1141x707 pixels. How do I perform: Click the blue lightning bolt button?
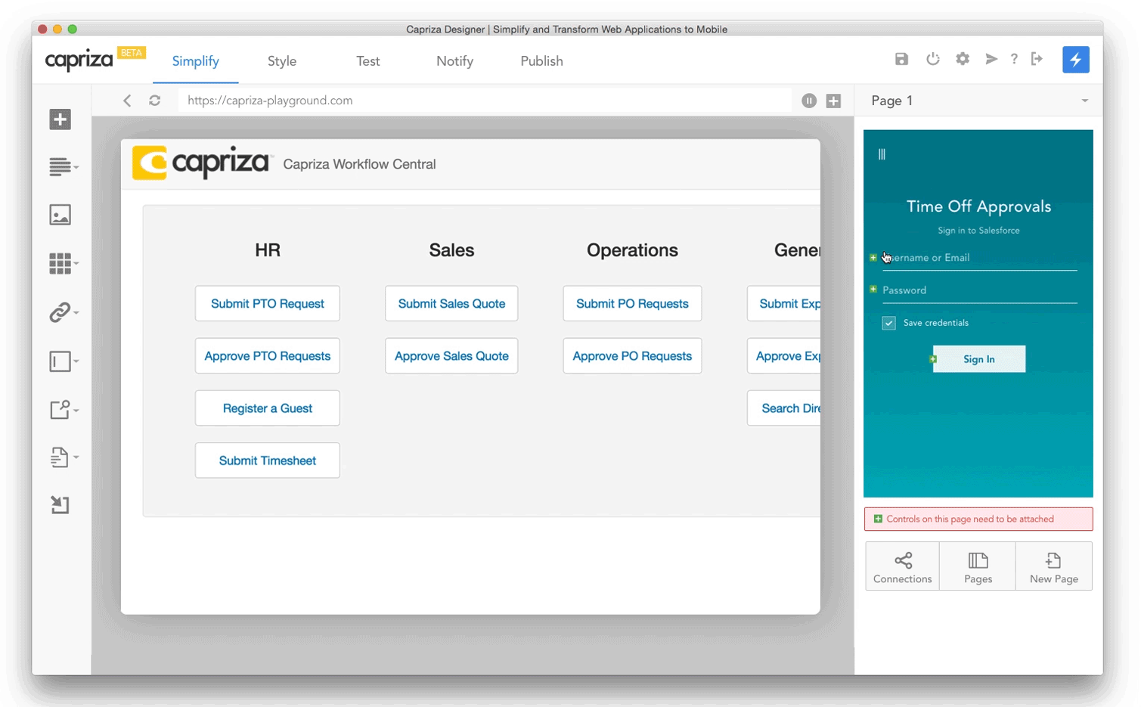point(1075,60)
